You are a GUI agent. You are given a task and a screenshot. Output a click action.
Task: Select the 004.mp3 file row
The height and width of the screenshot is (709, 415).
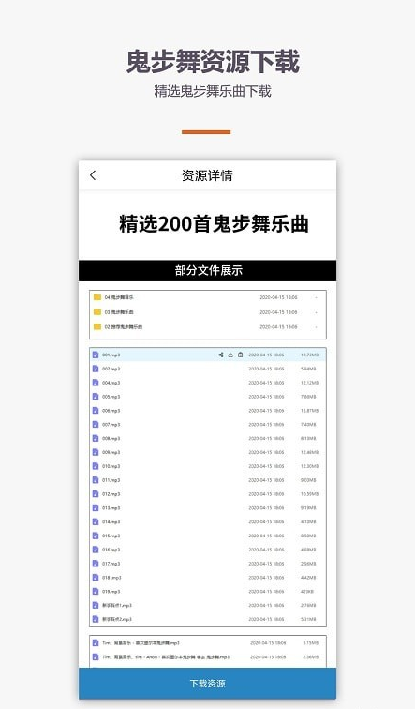tap(208, 383)
